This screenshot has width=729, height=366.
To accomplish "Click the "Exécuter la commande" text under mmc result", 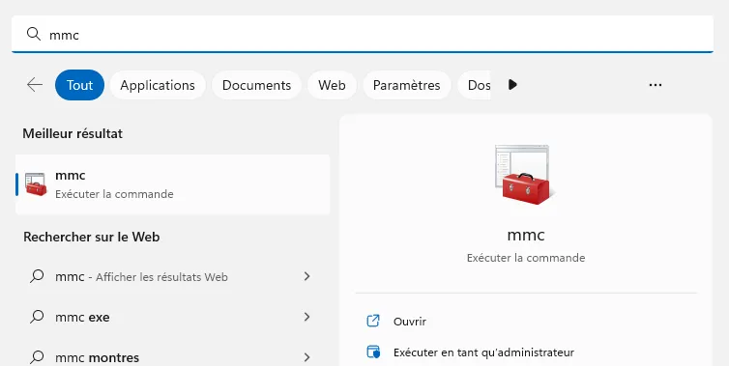I will tap(114, 194).
